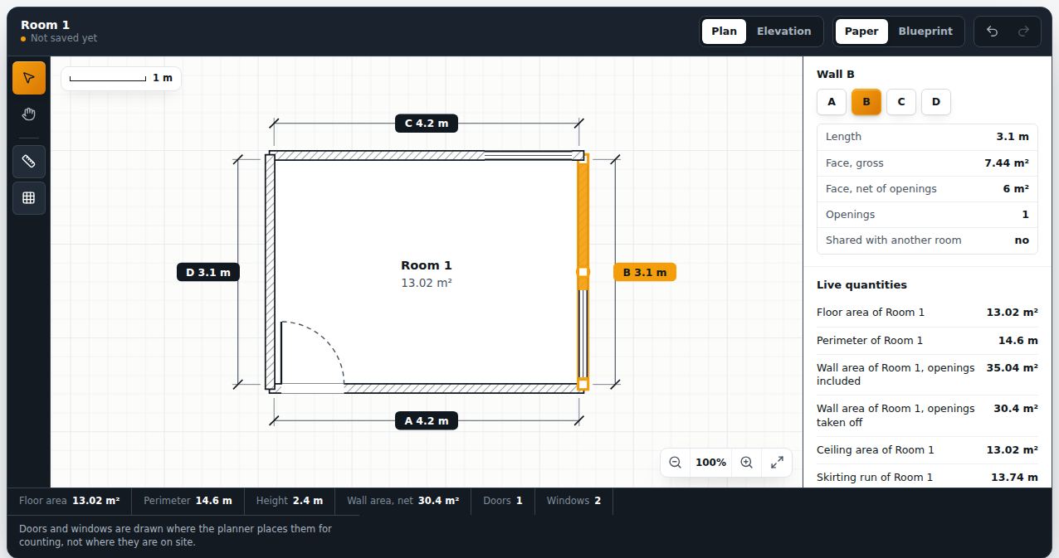
Task: Zoom out with the minus magnifier
Action: click(675, 463)
